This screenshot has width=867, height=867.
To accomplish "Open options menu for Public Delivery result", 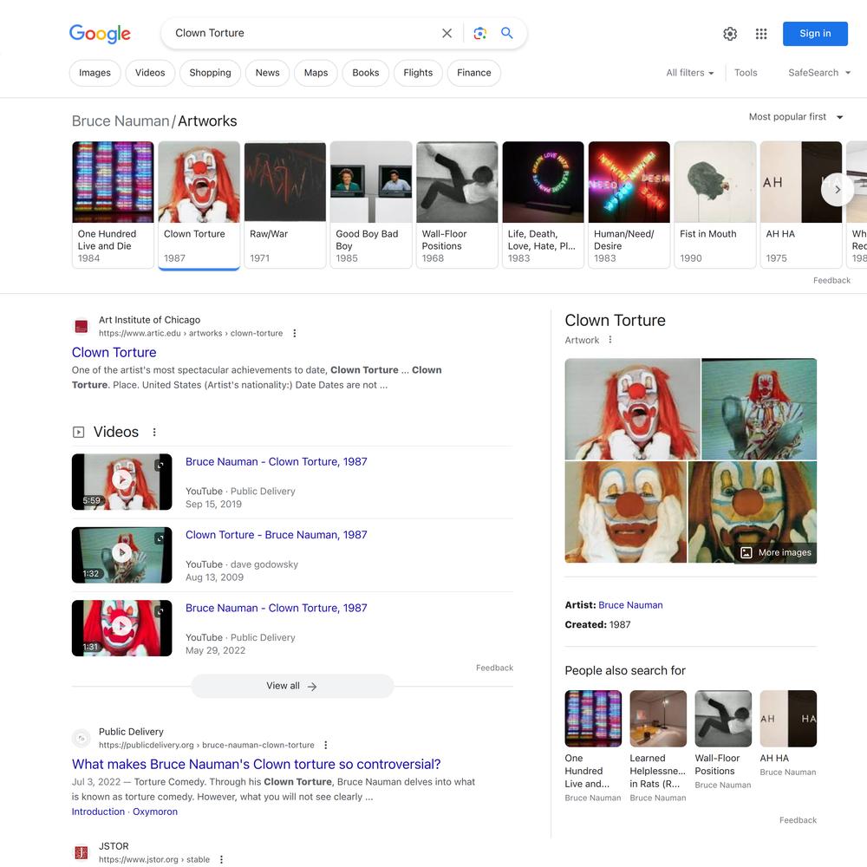I will point(326,745).
